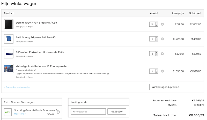Image resolution: width=207 pixels, height=120 pixels.
Task: Open Meer info link for GarantieFonds
Action: click(x=20, y=114)
